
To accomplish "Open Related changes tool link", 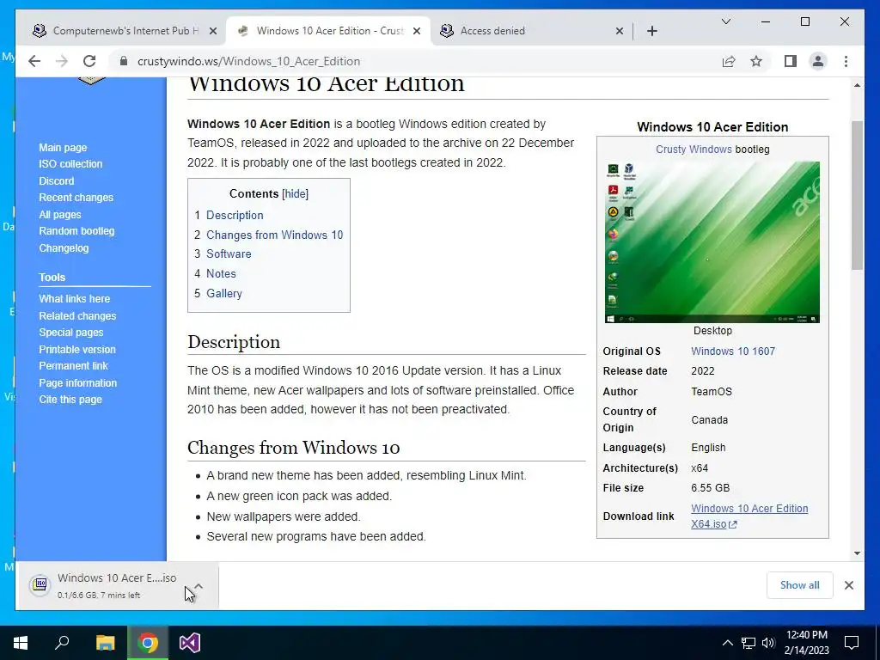I will pyautogui.click(x=77, y=316).
